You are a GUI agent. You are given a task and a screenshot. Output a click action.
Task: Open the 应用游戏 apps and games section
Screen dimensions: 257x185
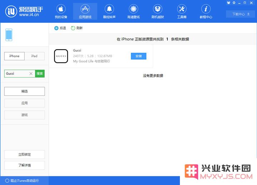click(x=85, y=11)
